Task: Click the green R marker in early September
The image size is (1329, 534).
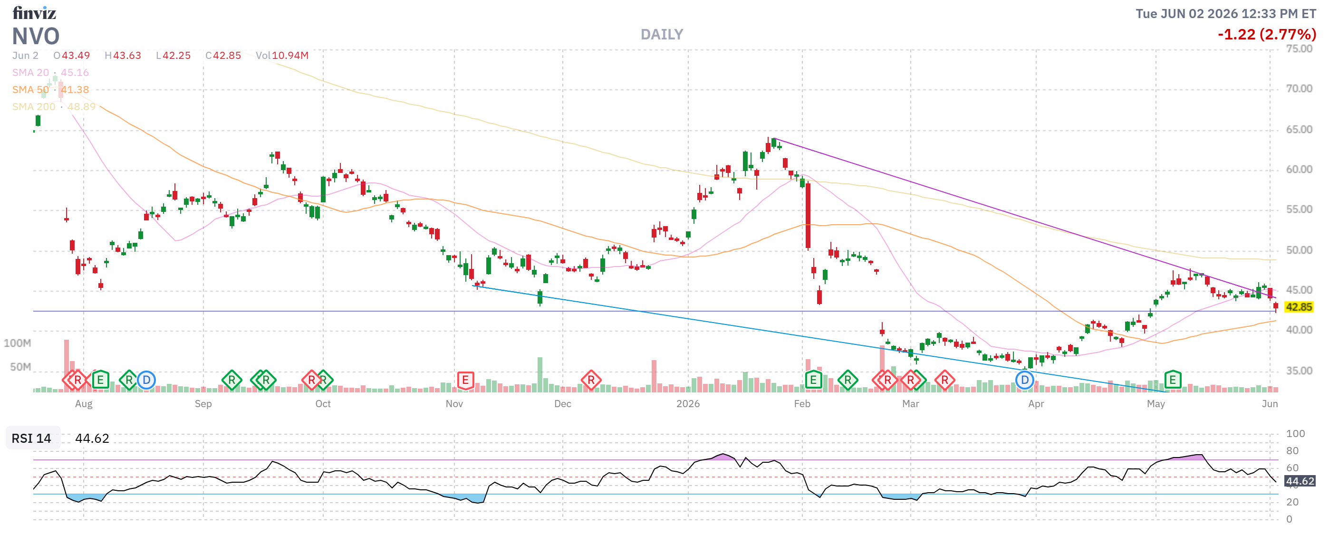Action: [x=231, y=381]
